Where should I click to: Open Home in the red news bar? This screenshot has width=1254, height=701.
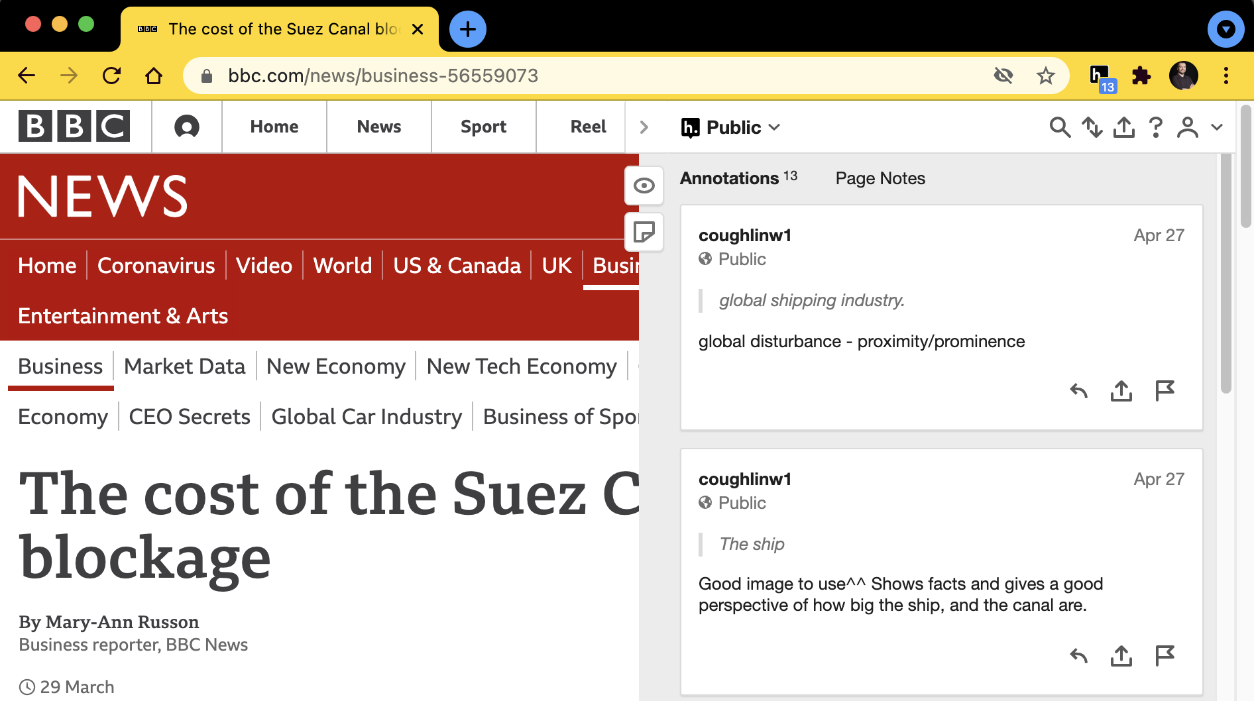pos(47,265)
